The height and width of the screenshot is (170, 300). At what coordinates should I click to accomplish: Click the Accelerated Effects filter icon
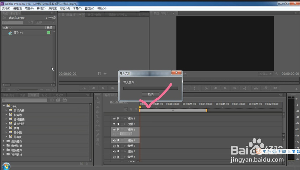52,100
